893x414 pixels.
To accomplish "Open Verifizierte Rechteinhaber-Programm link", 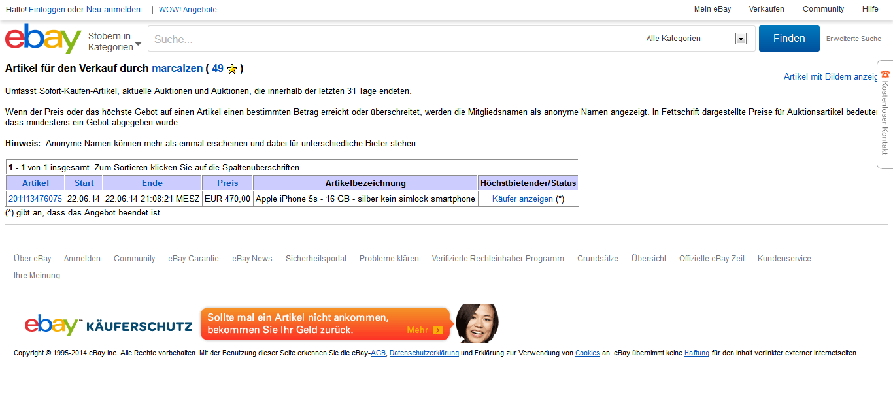I will (x=498, y=259).
